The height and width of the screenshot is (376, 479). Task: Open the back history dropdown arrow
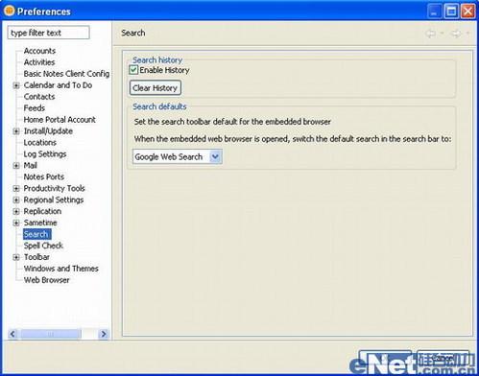[442, 33]
